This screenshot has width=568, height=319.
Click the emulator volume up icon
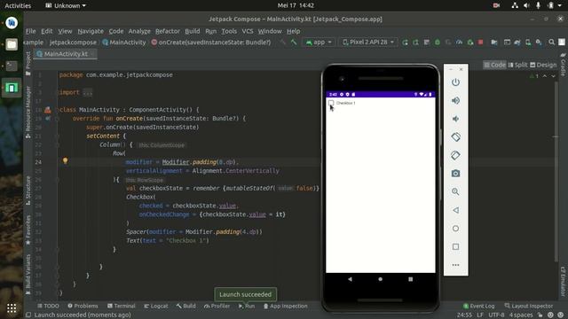coord(455,100)
